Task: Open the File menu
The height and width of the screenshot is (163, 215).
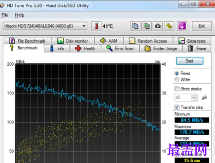Action: tap(5, 15)
